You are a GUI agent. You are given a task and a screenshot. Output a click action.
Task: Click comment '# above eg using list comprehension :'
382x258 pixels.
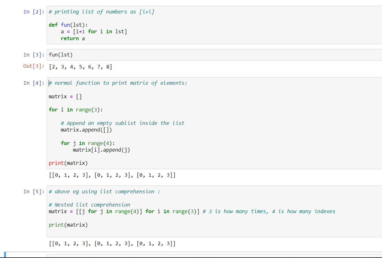pos(104,191)
